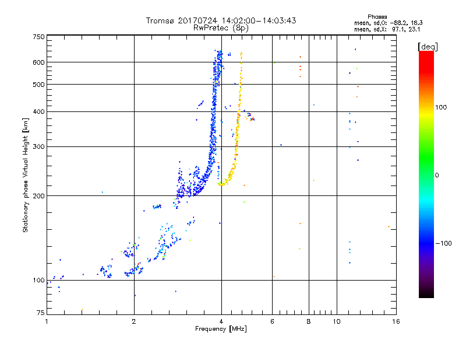Select the 'RwPretec (8p)' subtitle text

(x=221, y=28)
